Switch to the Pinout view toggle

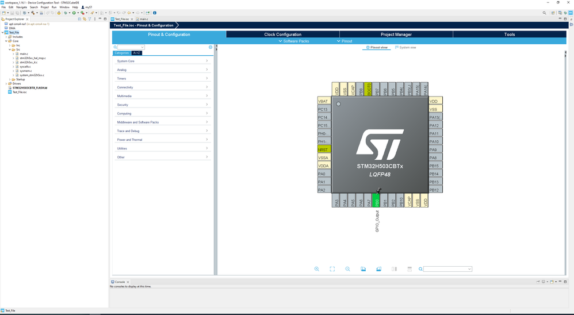coord(377,48)
